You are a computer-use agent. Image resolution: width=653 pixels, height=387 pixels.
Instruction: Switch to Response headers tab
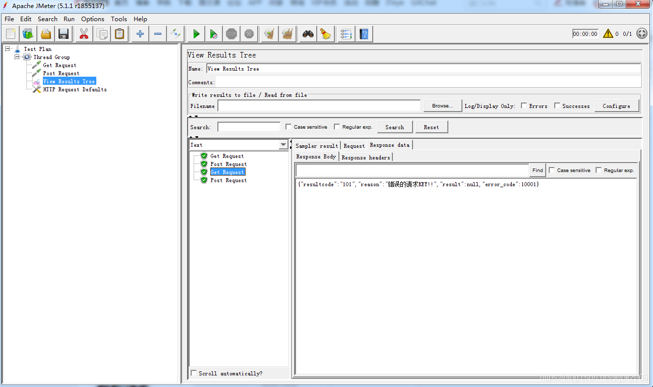click(366, 157)
